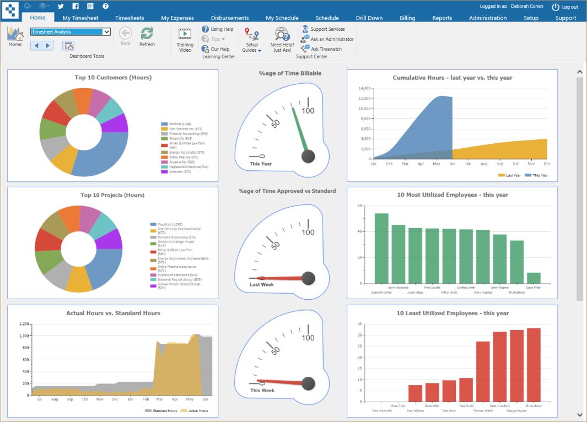This screenshot has height=422, width=587.
Task: Open the Twitter bird icon
Action: (61, 6)
